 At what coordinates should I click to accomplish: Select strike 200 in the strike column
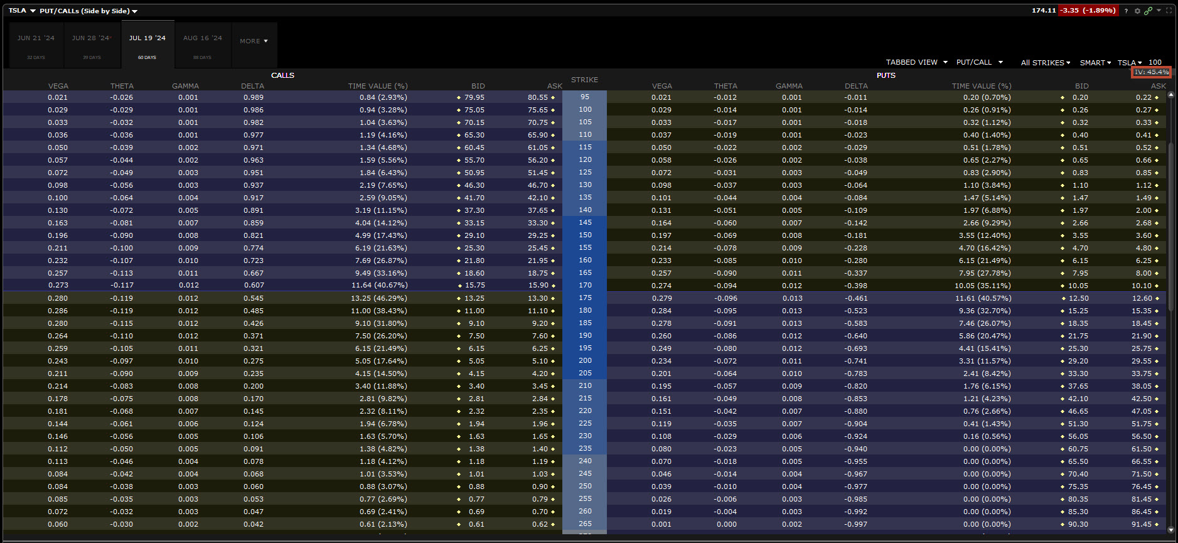[x=585, y=360]
